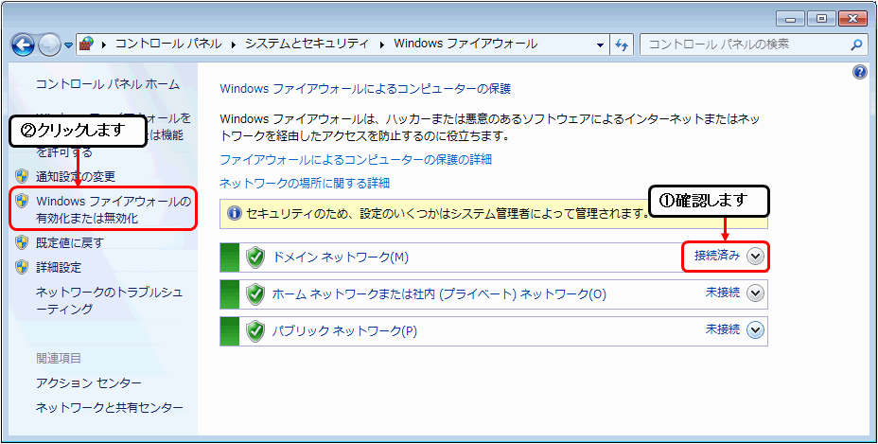Click 未接続 status in ホーム ネットワーク row
Image resolution: width=878 pixels, height=444 pixels.
pyautogui.click(x=722, y=293)
